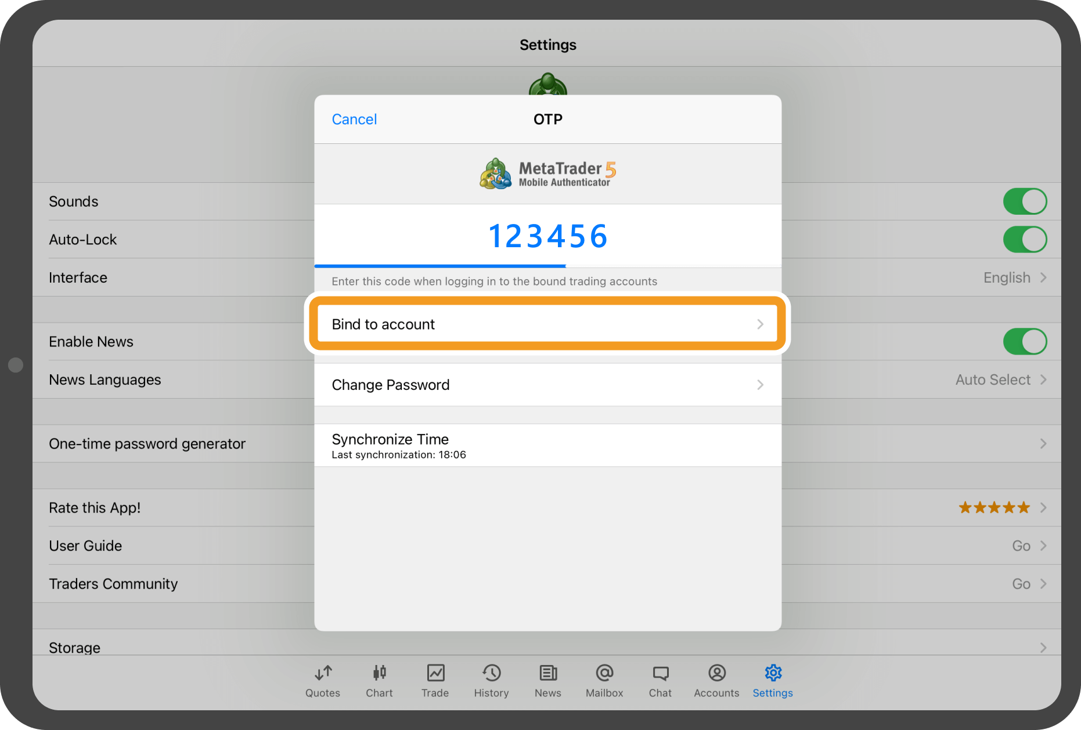Screen dimensions: 1081x730
Task: Open the Mailbox icon
Action: [604, 673]
